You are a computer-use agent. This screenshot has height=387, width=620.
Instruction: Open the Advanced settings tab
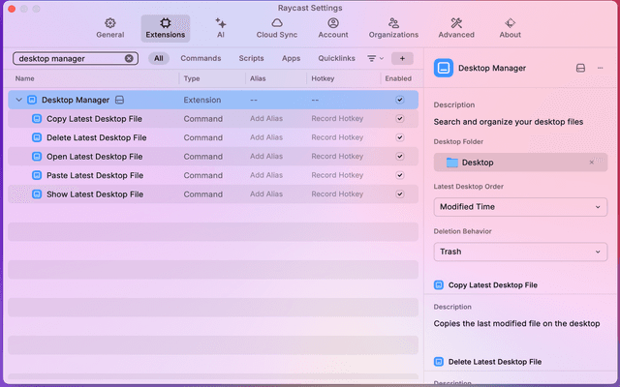[x=456, y=28]
